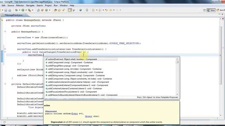Open the External Tools dropdown arrow
225x126 pixels.
coord(33,10)
